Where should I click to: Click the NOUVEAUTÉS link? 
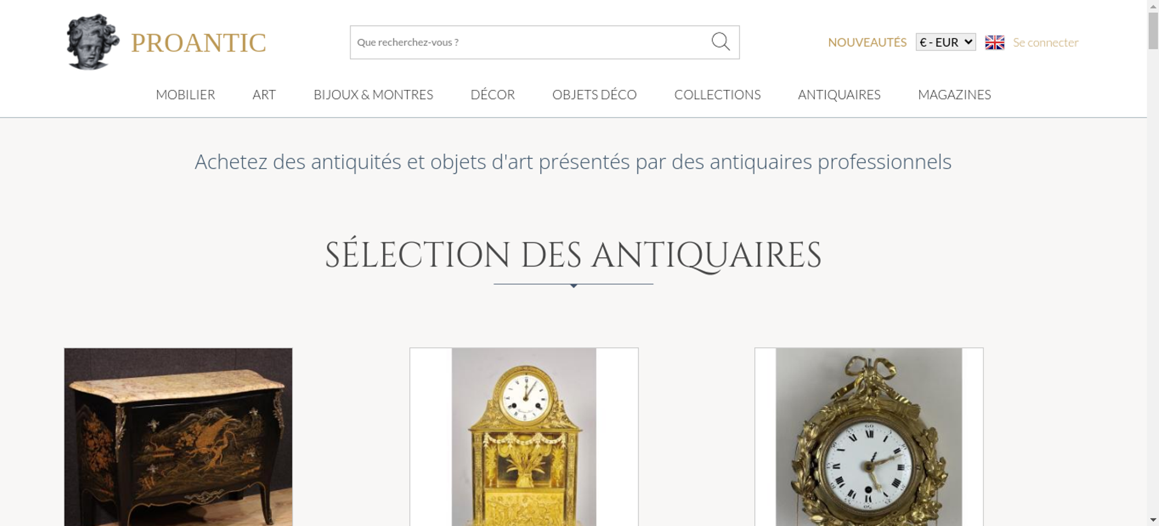[x=867, y=42]
